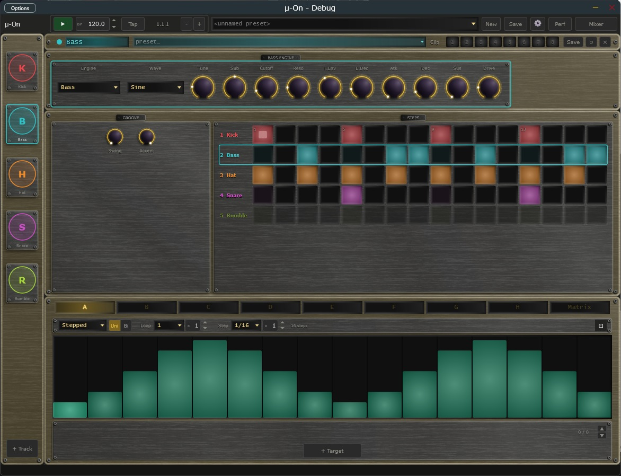
Task: Open the Loop length dropdown
Action: (x=168, y=325)
